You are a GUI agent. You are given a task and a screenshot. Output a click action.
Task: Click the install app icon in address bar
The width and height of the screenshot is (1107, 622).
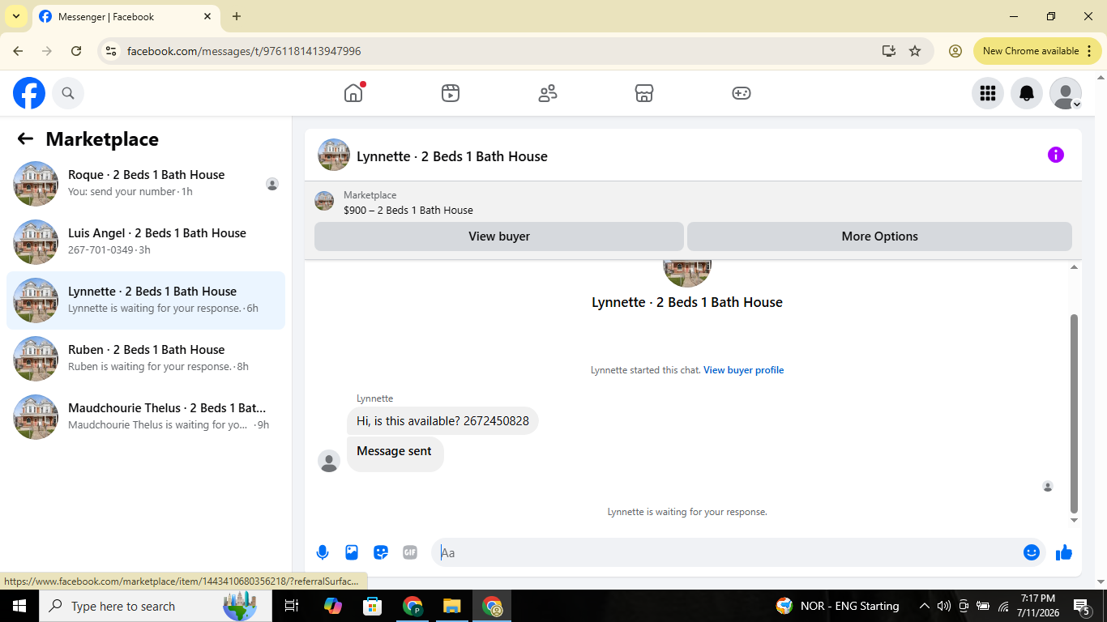click(x=889, y=51)
